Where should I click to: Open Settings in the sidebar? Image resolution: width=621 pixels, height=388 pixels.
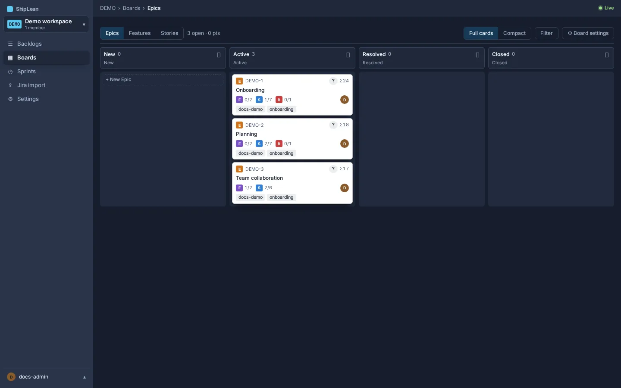click(x=47, y=99)
